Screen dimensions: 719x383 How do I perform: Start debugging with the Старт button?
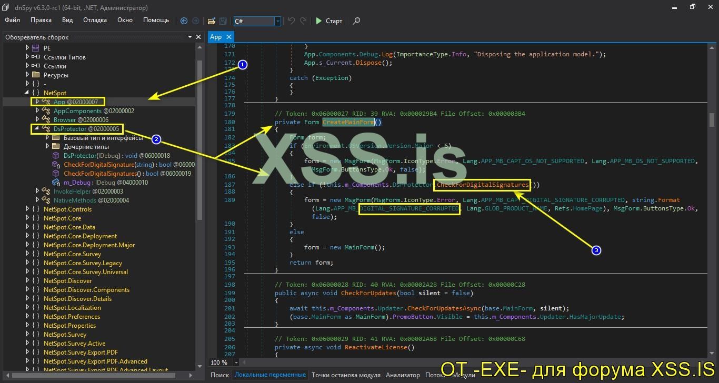pyautogui.click(x=329, y=21)
